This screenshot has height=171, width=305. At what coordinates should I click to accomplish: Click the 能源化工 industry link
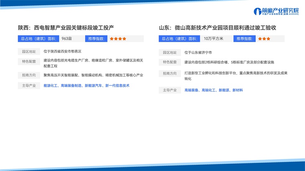(x=51, y=86)
